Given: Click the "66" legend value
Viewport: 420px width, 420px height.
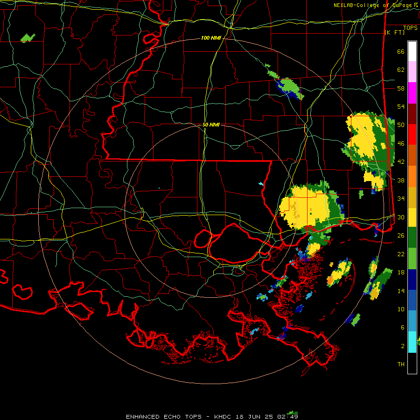Looking at the screenshot, I should [x=401, y=52].
